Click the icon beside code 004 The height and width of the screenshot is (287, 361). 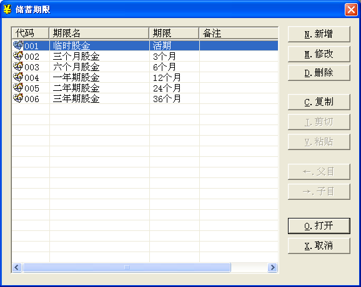[18, 77]
